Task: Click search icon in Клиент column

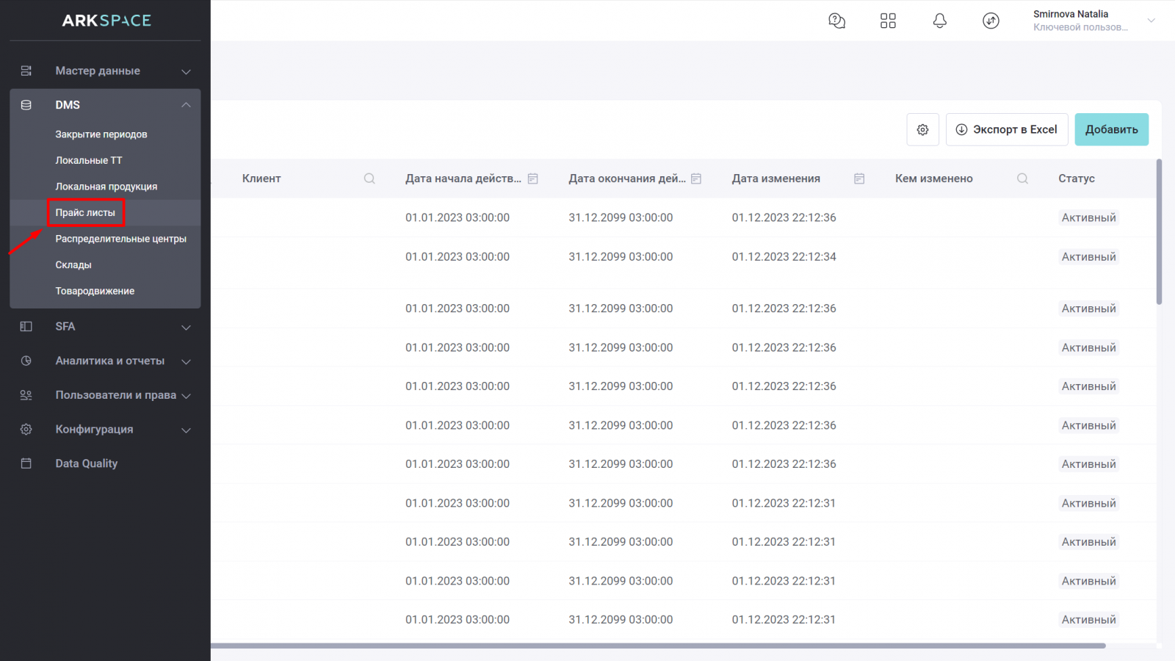Action: [x=369, y=178]
